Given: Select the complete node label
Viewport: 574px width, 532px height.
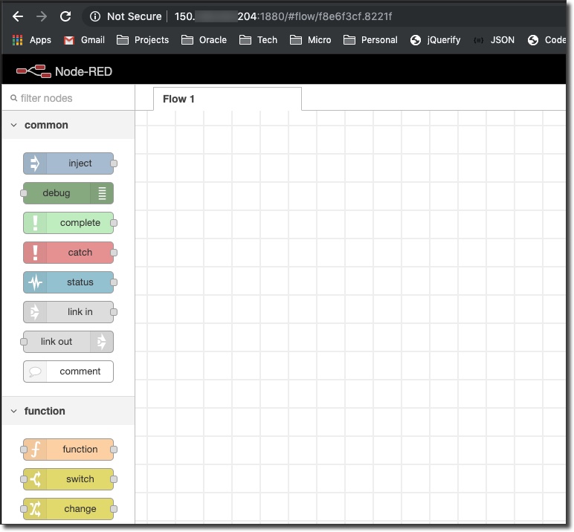Looking at the screenshot, I should tap(80, 223).
